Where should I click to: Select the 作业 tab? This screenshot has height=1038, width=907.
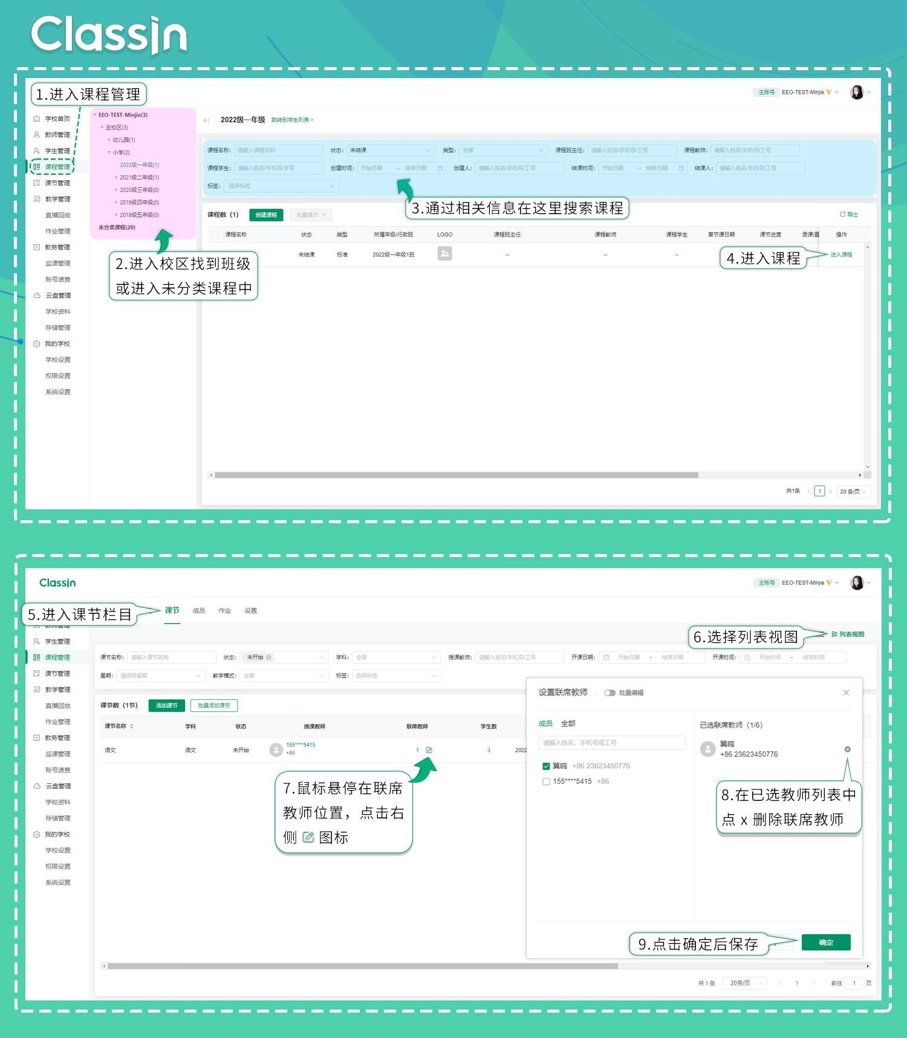click(225, 611)
